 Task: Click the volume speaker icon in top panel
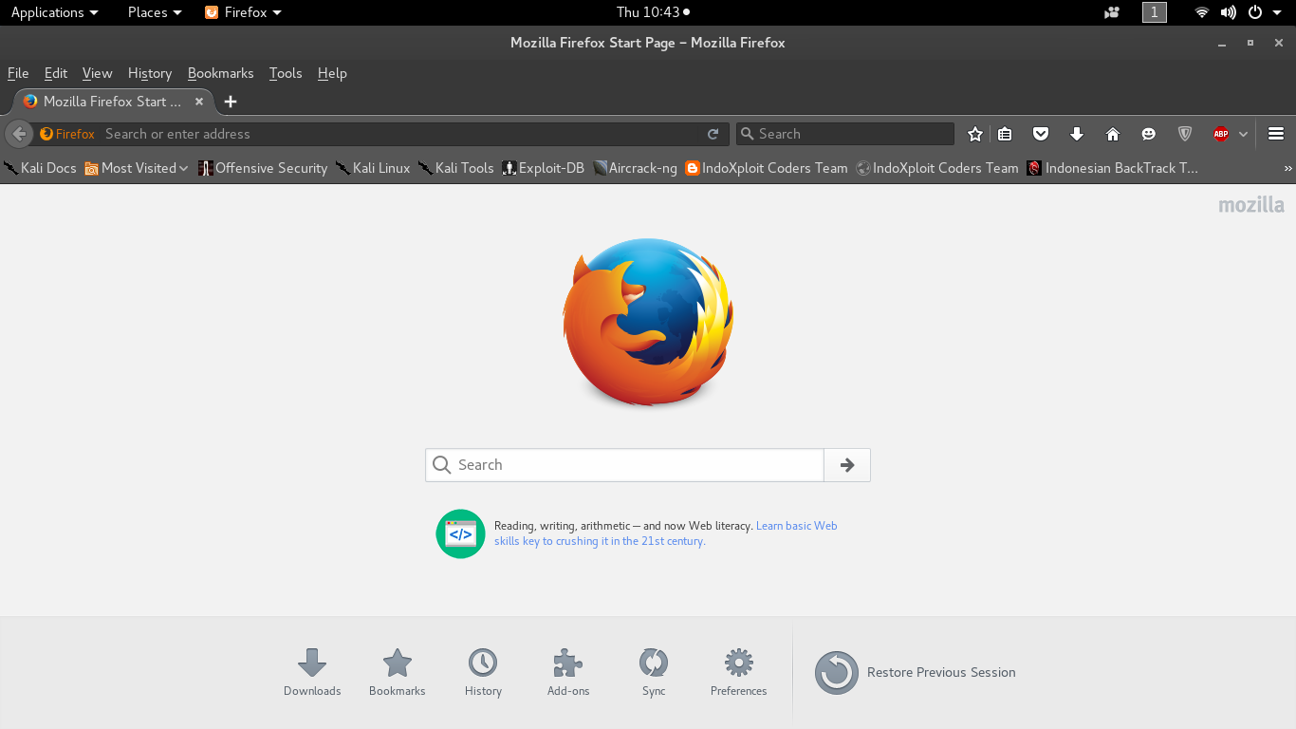click(1229, 12)
